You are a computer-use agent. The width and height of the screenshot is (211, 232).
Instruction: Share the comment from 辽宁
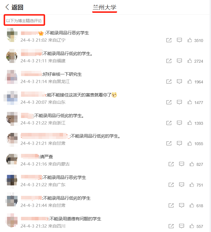(169, 40)
